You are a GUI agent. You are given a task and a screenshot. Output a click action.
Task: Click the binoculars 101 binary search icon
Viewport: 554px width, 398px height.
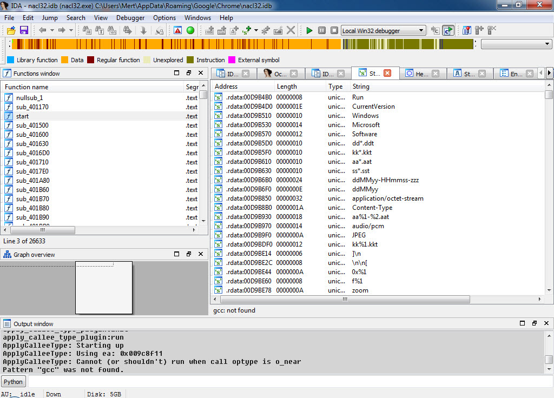(113, 30)
